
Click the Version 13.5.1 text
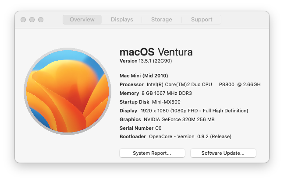click(x=146, y=61)
